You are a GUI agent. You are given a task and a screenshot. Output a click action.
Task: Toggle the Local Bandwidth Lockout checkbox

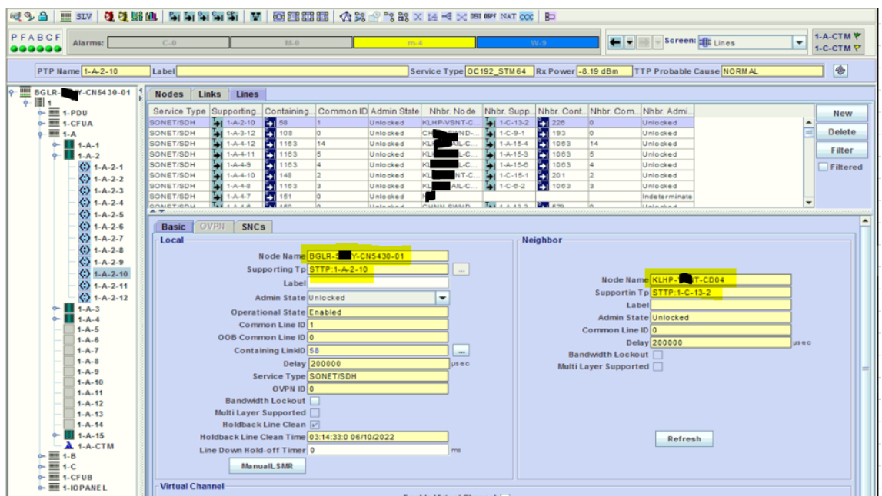[315, 401]
